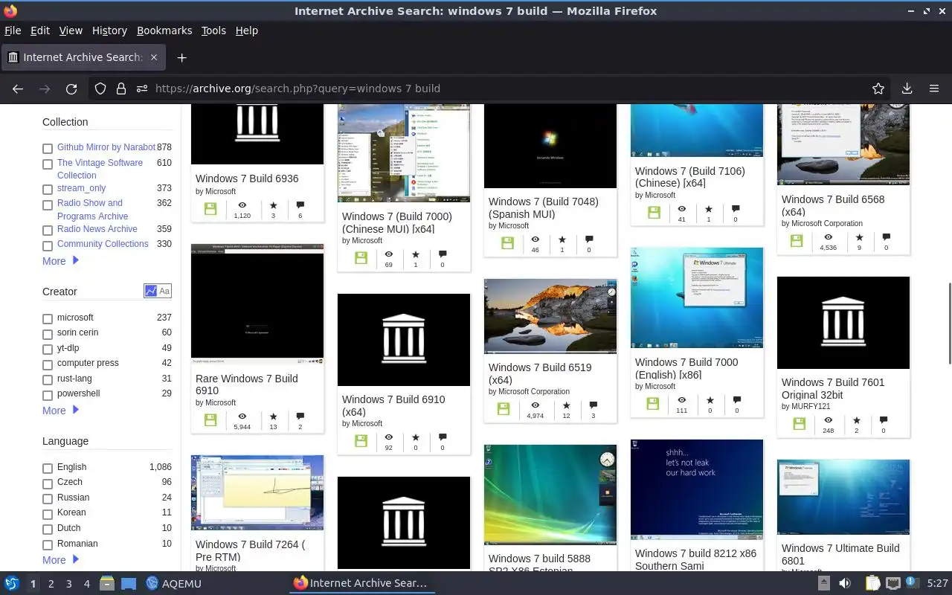Open the History menu
The image size is (952, 595).
tap(109, 30)
